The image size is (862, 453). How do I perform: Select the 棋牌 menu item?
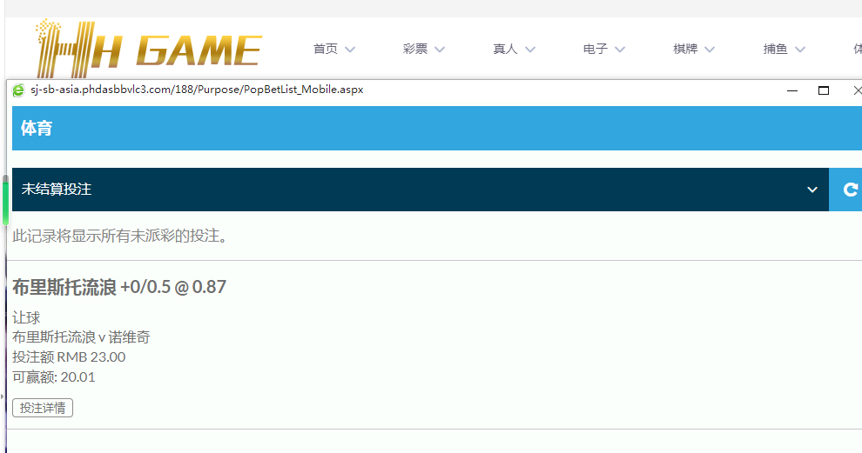(x=685, y=50)
